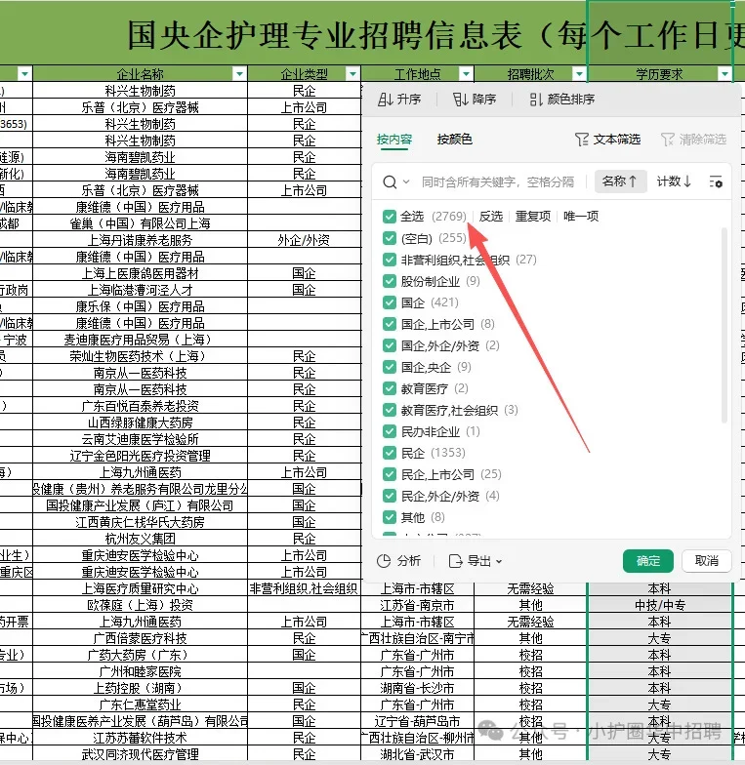Image resolution: width=745 pixels, height=765 pixels.
Task: Uncheck the 其他 (8) checkbox
Action: [389, 517]
